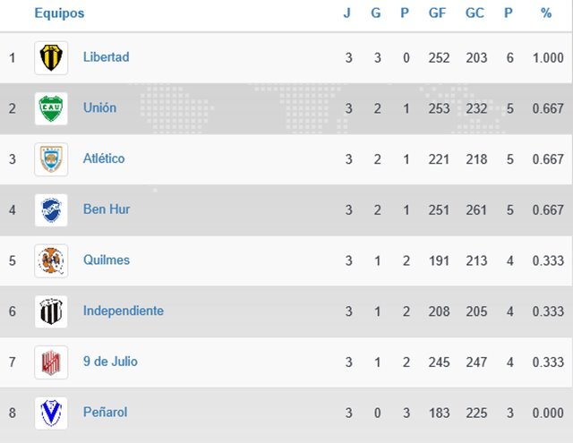Open the Unión team link
This screenshot has width=573, height=443.
click(x=99, y=108)
